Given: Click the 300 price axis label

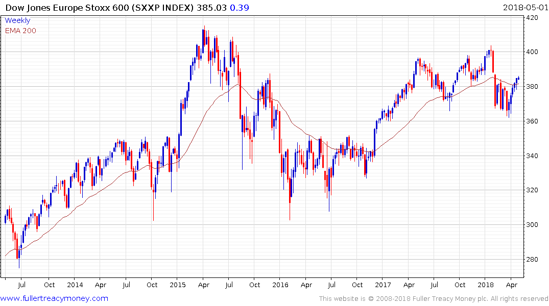Looking at the screenshot, I should click(x=532, y=225).
